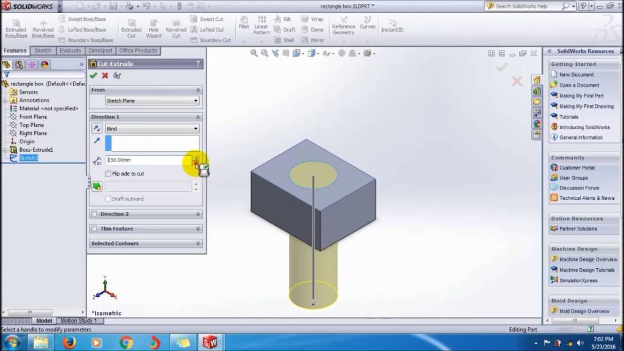Viewport: 624px width, 351px height.
Task: Expand the Annotations tree node
Action: [x=5, y=101]
